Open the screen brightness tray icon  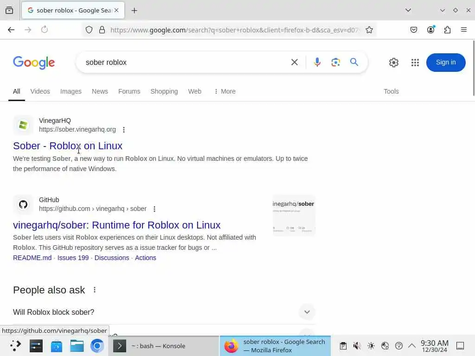pyautogui.click(x=371, y=346)
